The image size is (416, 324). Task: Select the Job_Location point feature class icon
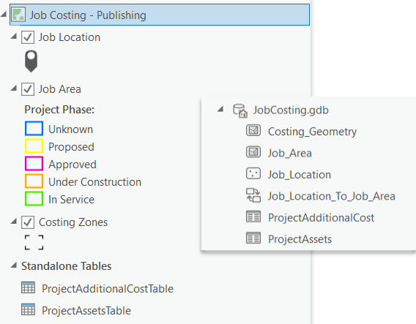click(x=253, y=174)
